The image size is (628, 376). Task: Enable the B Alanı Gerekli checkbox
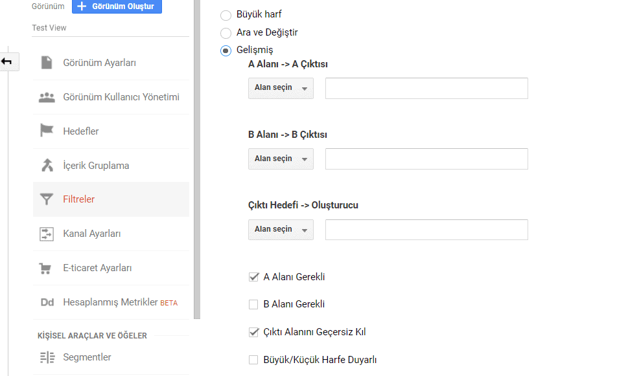click(253, 304)
